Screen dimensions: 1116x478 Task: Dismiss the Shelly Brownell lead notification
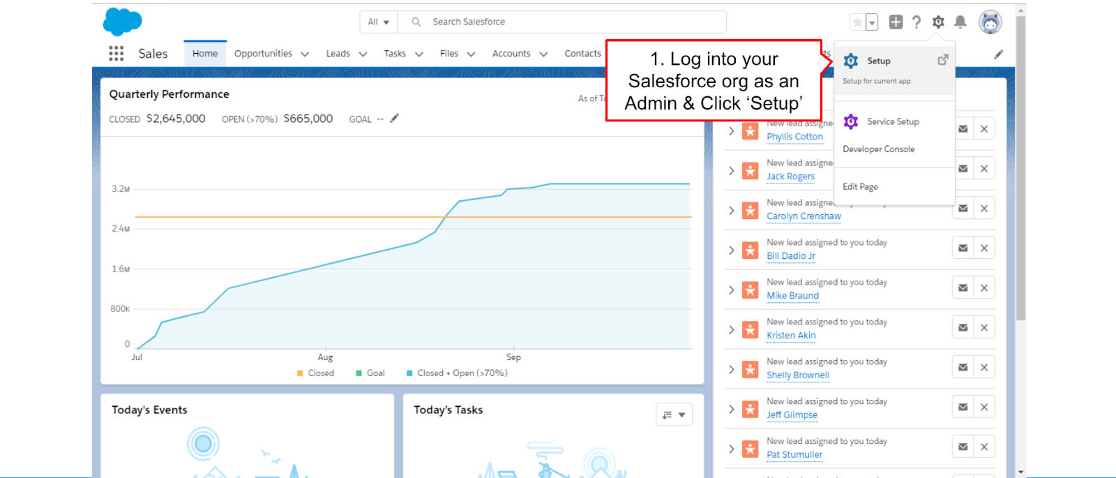point(984,368)
